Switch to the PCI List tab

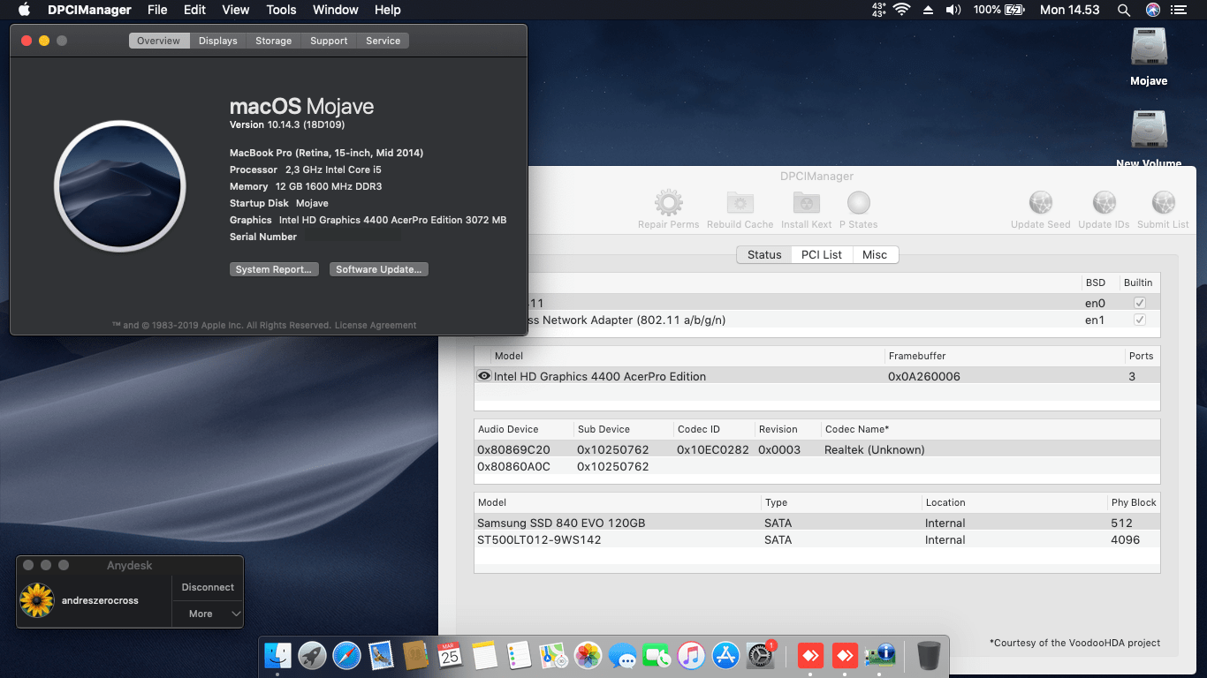pos(821,254)
